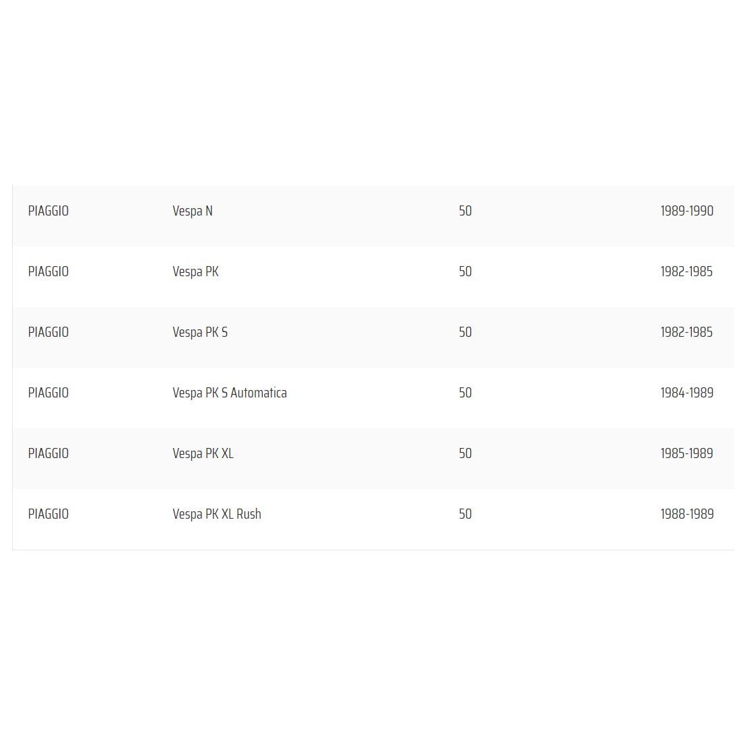The image size is (741, 741).
Task: Click the 50 value in Vespa N row
Action: tap(465, 211)
